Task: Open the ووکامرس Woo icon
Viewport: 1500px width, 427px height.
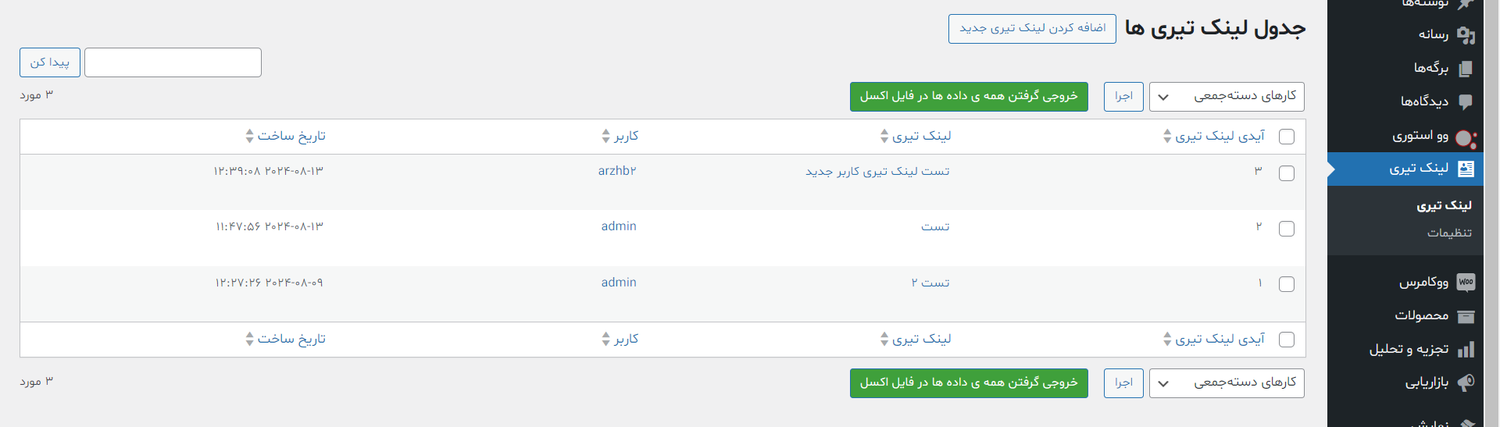Action: point(1466,282)
